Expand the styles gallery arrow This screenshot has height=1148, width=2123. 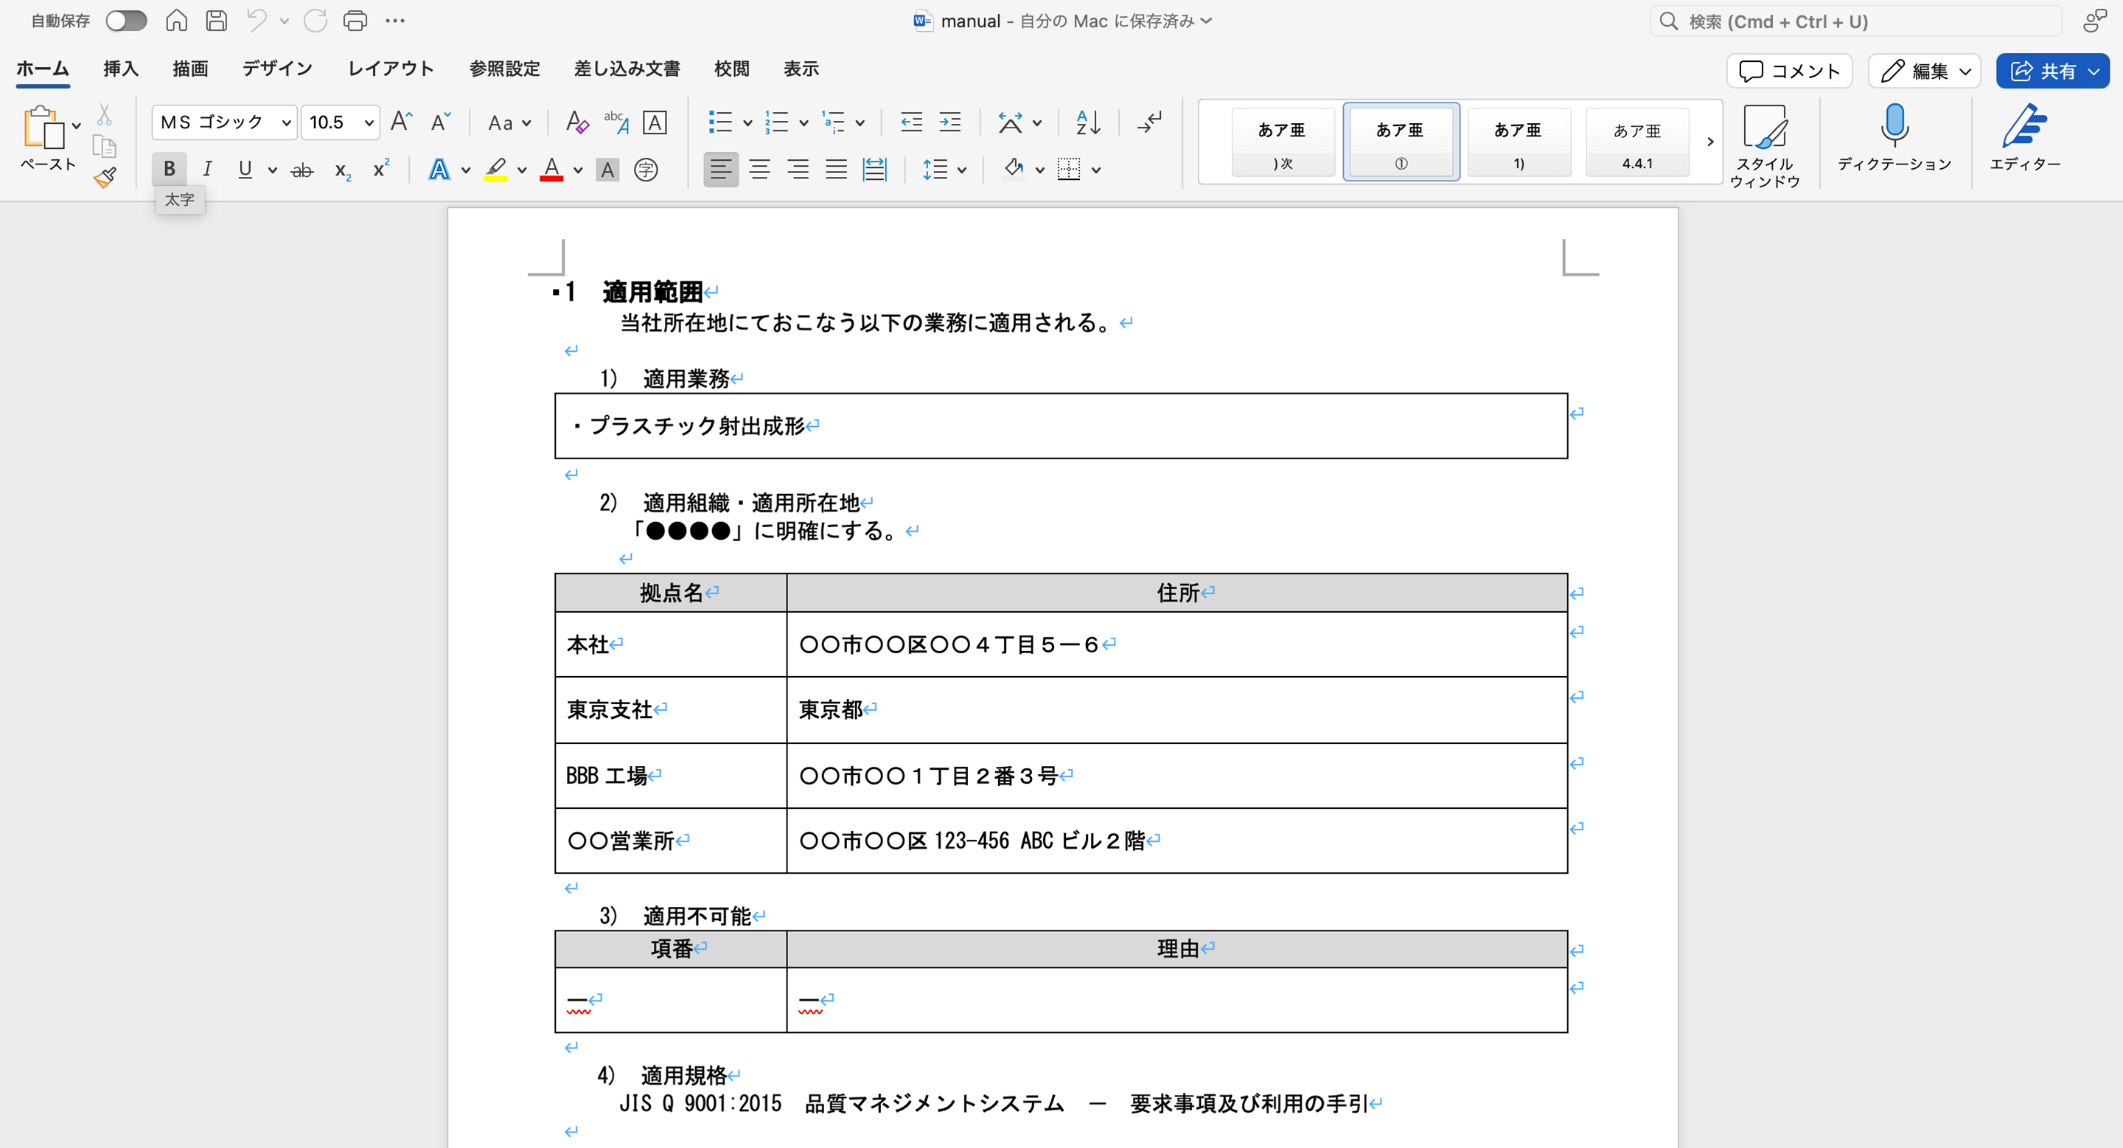pyautogui.click(x=1710, y=142)
